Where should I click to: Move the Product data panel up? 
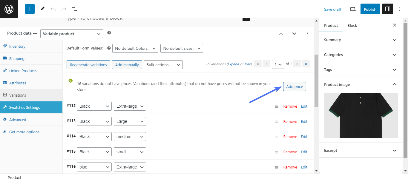(x=281, y=33)
